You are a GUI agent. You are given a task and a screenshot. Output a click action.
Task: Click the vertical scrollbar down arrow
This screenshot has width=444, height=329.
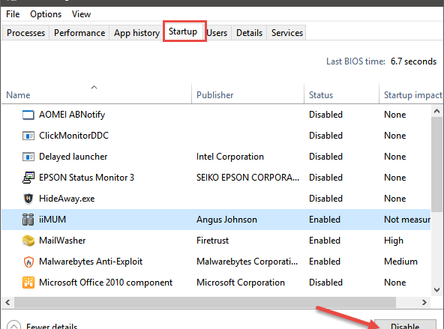[436, 290]
